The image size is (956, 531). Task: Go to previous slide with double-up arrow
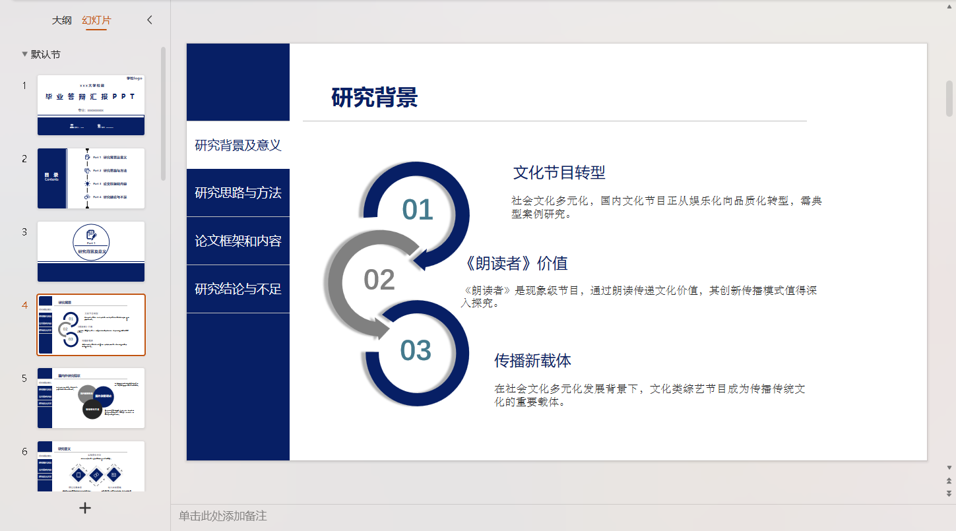(949, 481)
